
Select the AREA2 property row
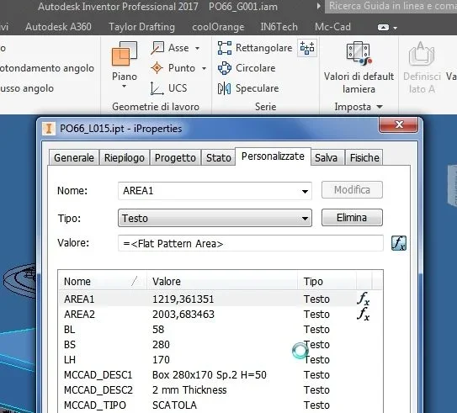pos(221,314)
